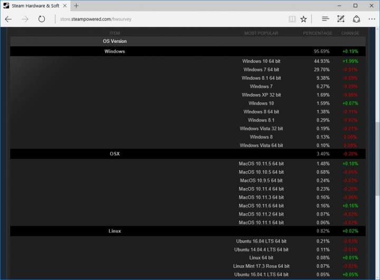Click MacOS 10.11.3 64 bit entry
Viewport: 380px width, 280px height.
pos(261,197)
